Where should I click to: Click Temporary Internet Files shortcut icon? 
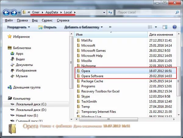pyautogui.click(x=78, y=112)
